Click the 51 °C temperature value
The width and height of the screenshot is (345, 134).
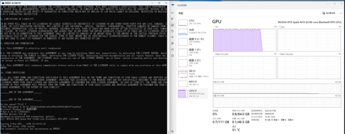236,130
